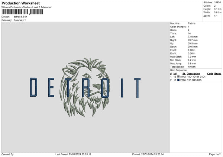Click the EndY value 0.00 in
The height and width of the screenshot is (157, 223).
pos(191,54)
